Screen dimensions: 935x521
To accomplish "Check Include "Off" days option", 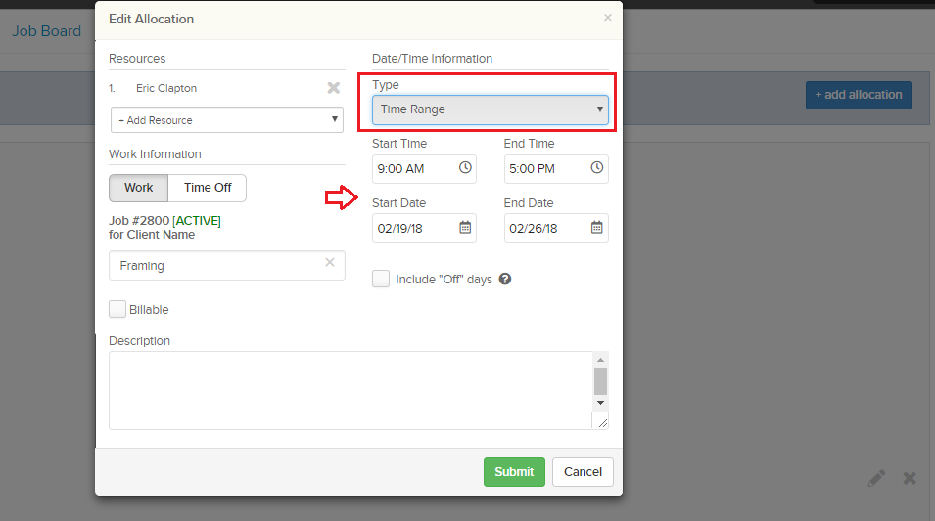I will click(381, 279).
